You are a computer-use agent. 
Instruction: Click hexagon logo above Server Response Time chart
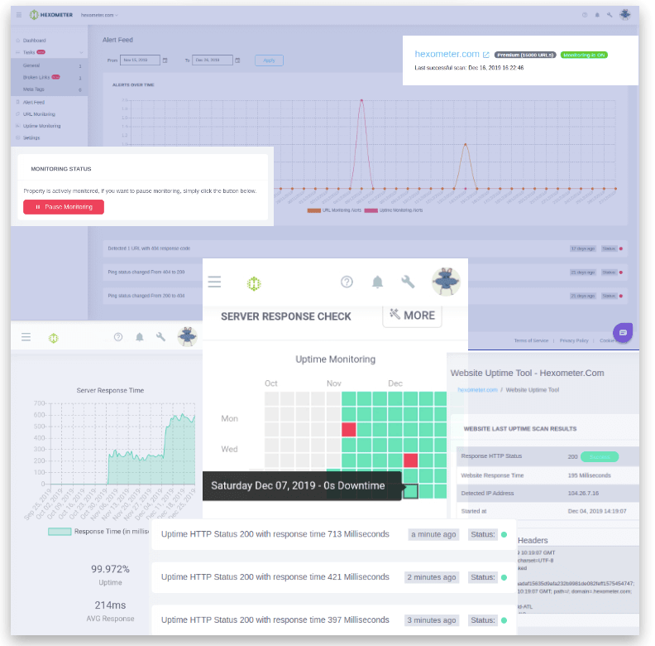pyautogui.click(x=54, y=338)
